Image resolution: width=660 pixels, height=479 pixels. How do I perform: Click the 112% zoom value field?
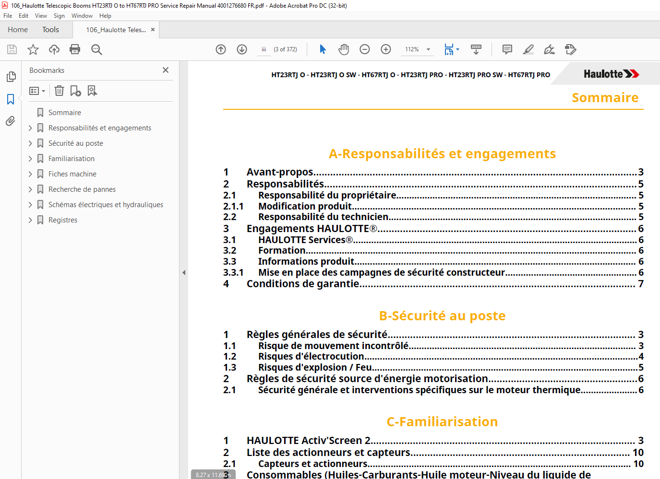coord(412,49)
